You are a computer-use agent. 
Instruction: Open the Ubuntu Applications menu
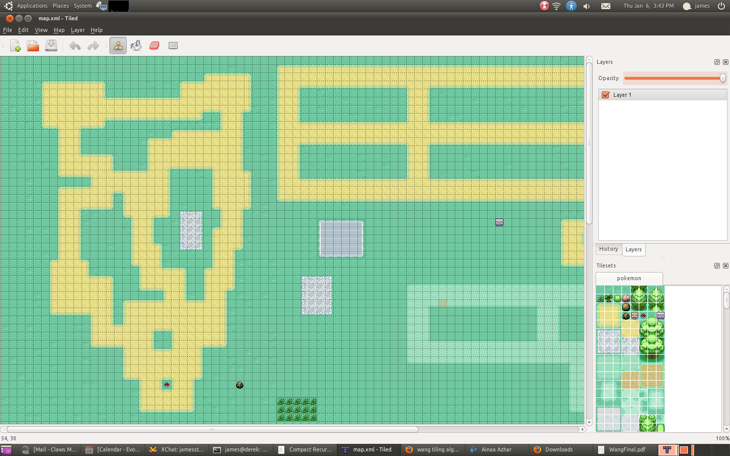point(32,6)
